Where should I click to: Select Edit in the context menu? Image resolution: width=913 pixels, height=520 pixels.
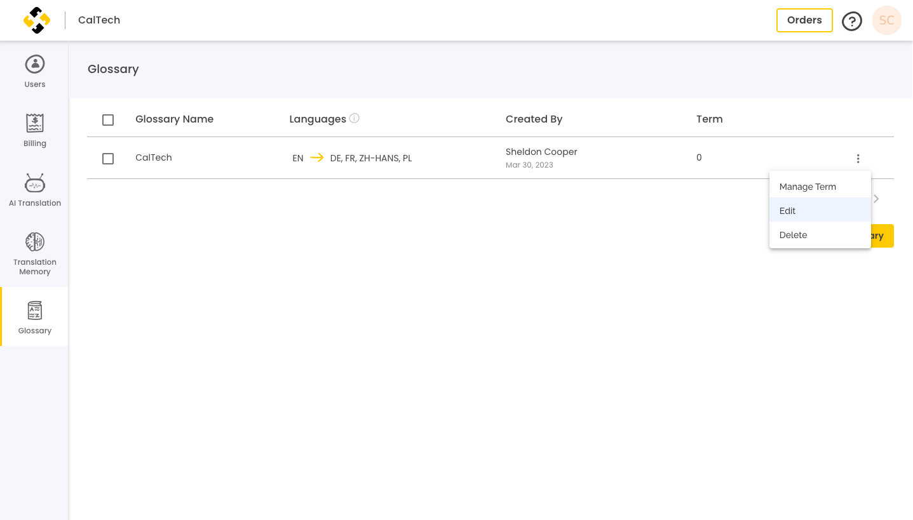tap(820, 211)
